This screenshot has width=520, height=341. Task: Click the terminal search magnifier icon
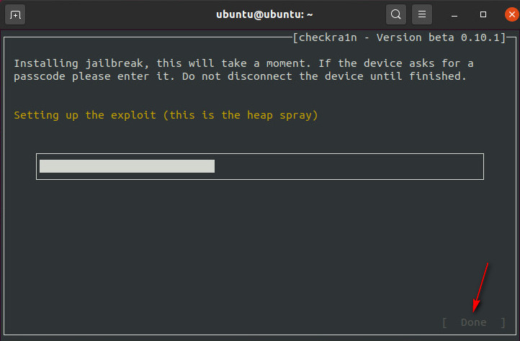(395, 14)
